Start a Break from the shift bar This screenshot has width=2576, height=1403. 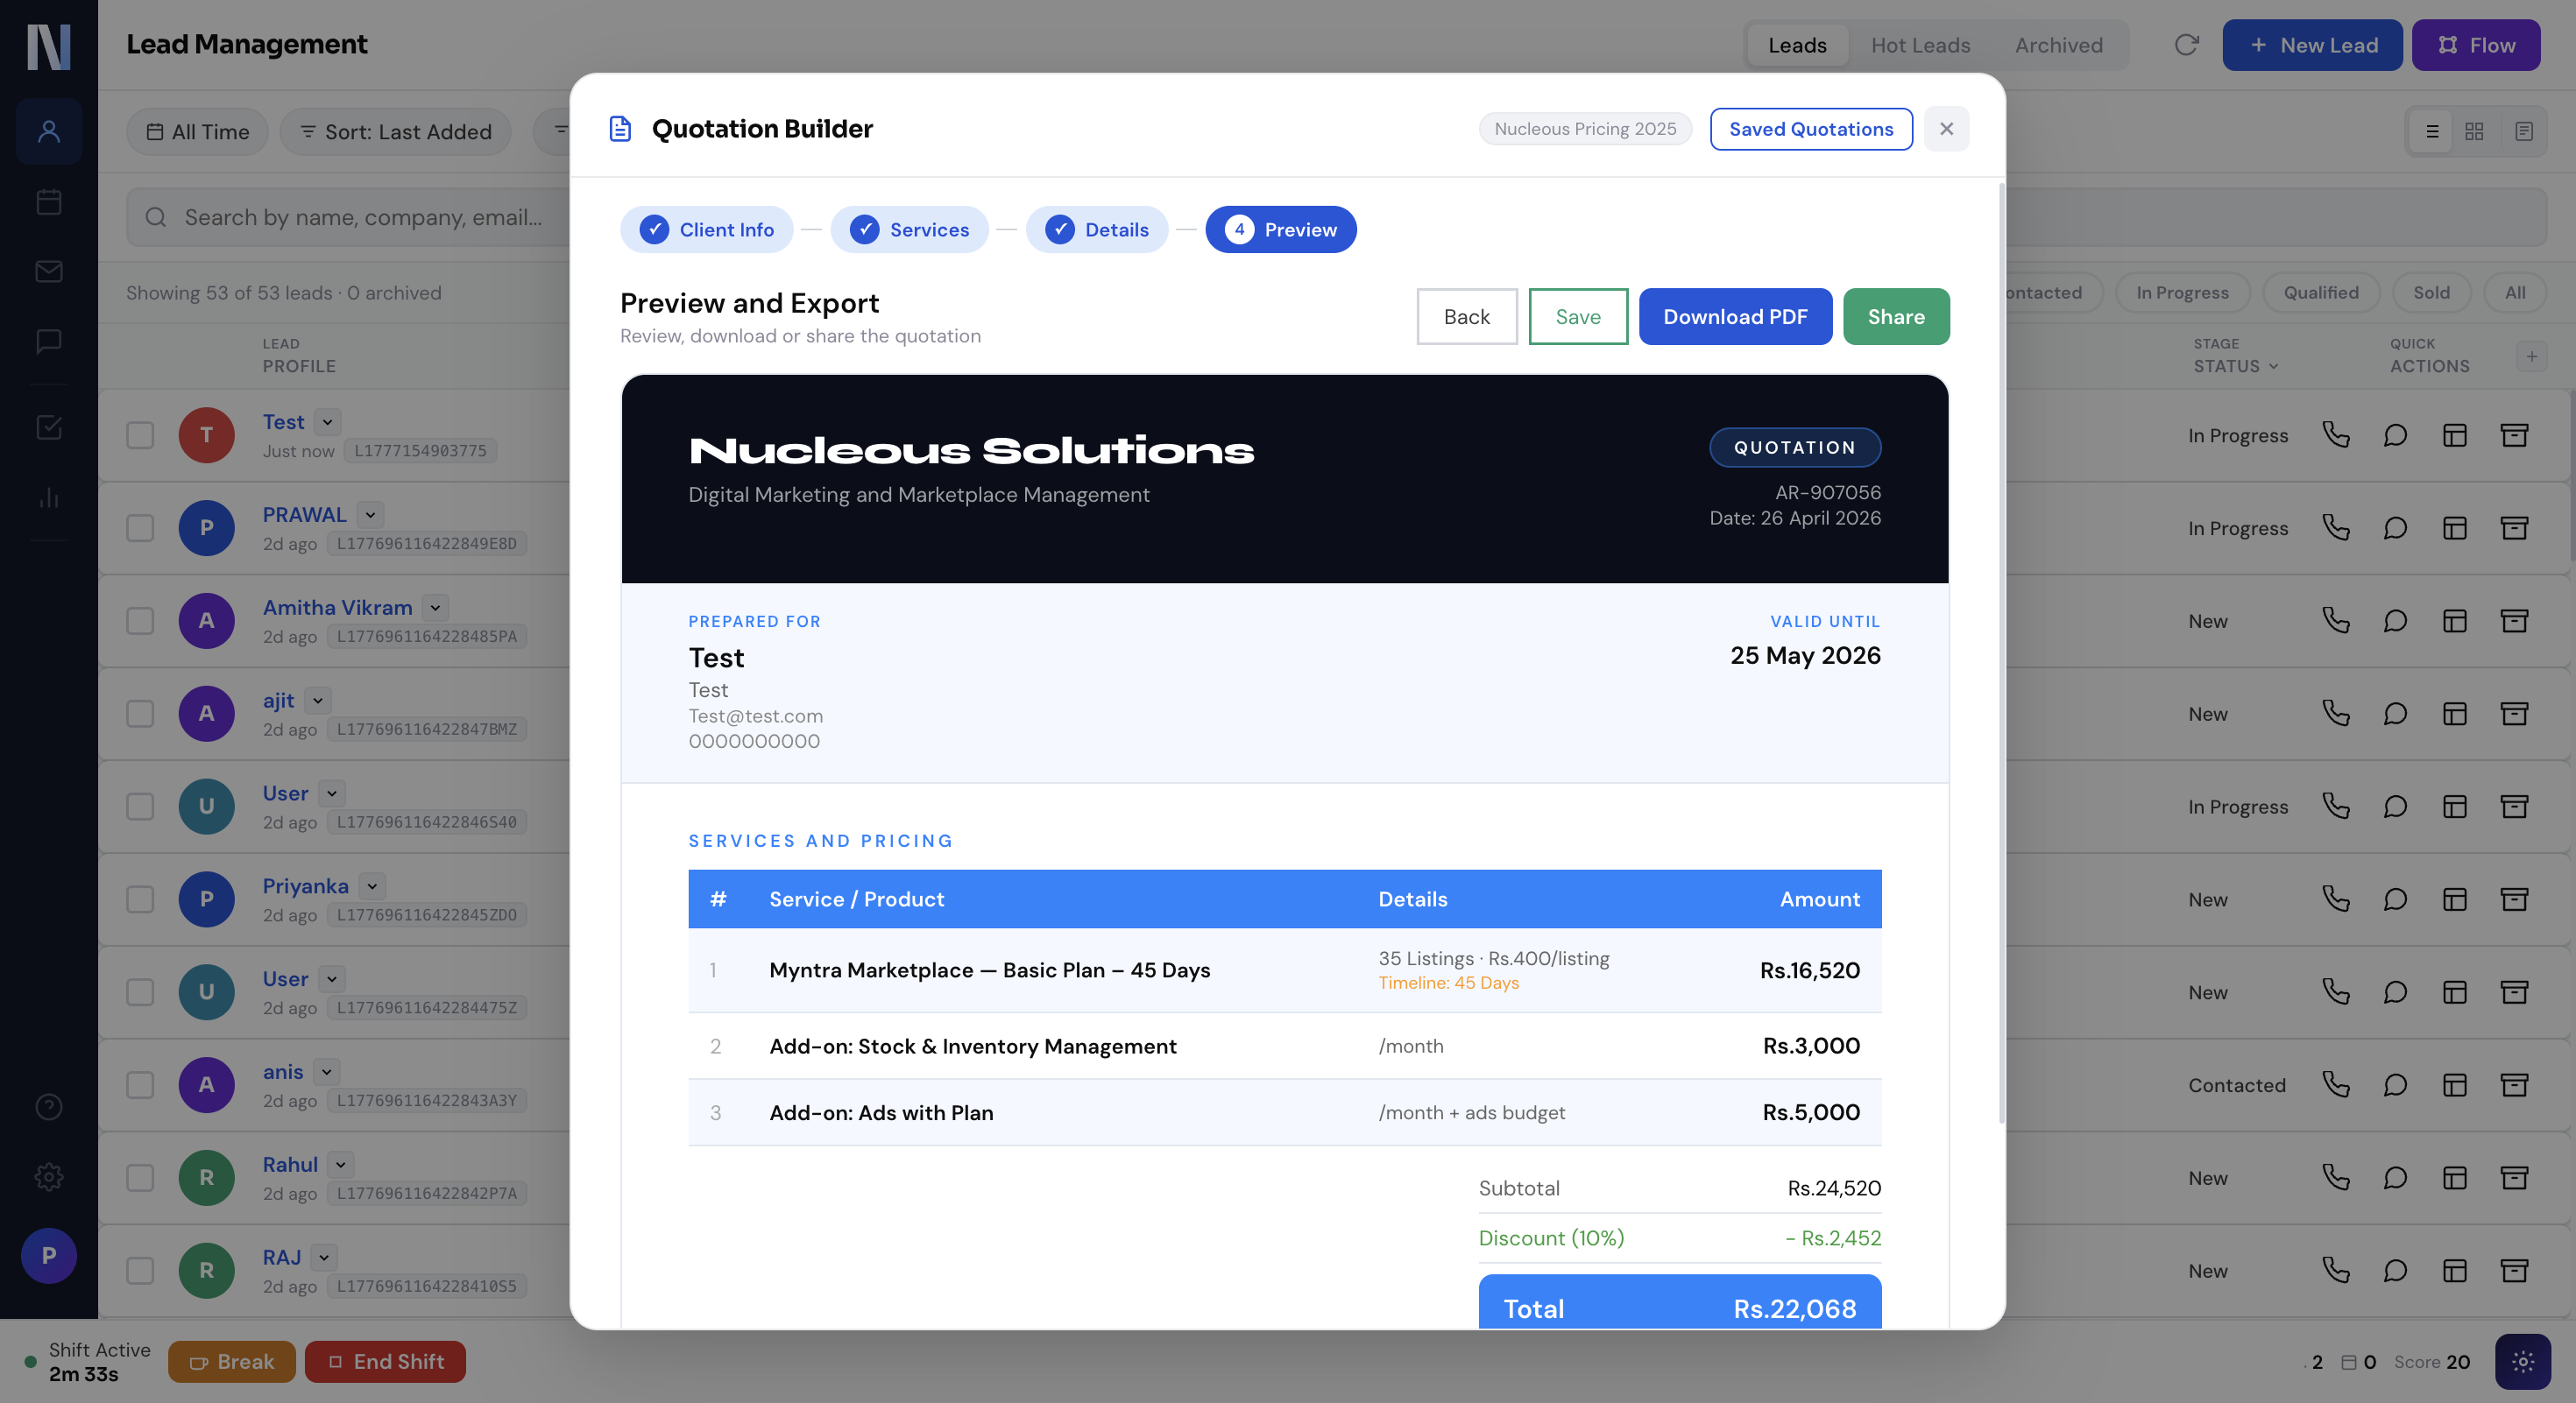(x=231, y=1361)
